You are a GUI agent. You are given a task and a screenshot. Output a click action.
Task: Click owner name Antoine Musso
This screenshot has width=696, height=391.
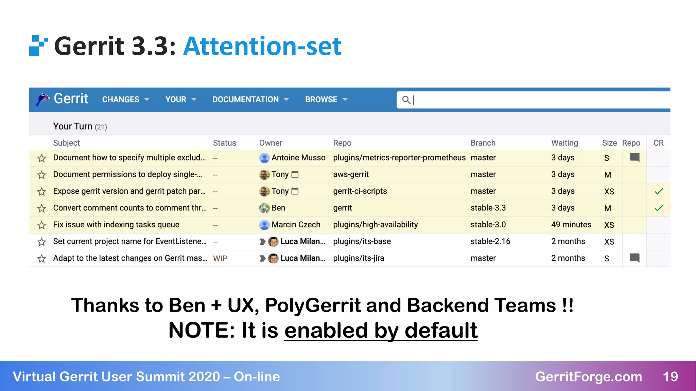(298, 157)
